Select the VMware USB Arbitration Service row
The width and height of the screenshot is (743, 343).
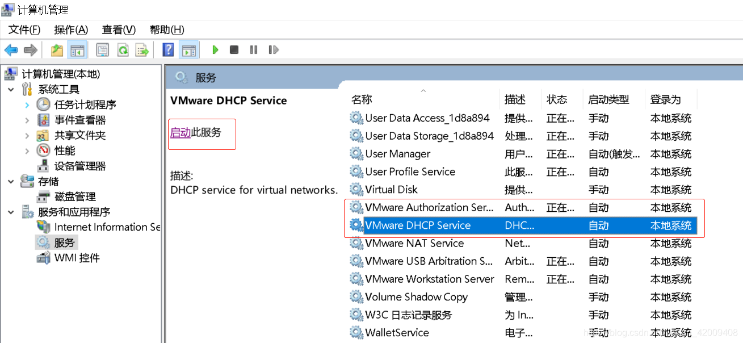(522, 261)
